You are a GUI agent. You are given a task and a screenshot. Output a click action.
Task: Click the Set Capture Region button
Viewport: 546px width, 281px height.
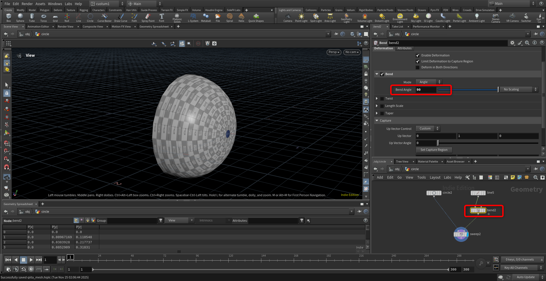(434, 150)
